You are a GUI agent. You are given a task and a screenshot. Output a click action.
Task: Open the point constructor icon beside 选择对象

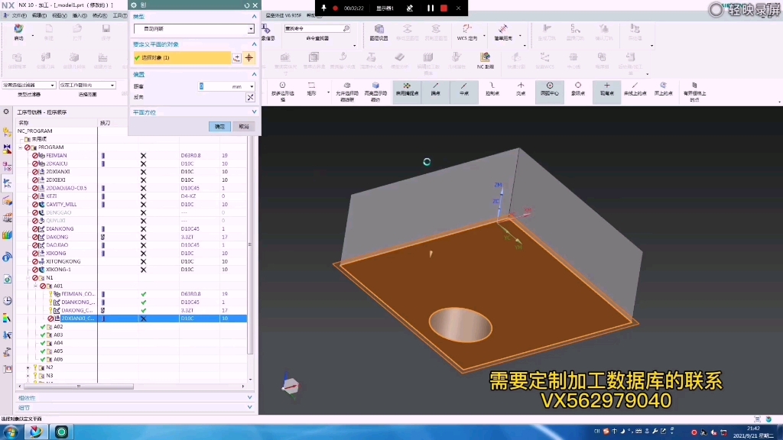point(237,57)
